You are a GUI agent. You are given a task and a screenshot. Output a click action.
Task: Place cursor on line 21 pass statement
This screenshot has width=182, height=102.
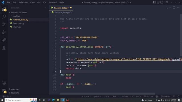(69, 78)
